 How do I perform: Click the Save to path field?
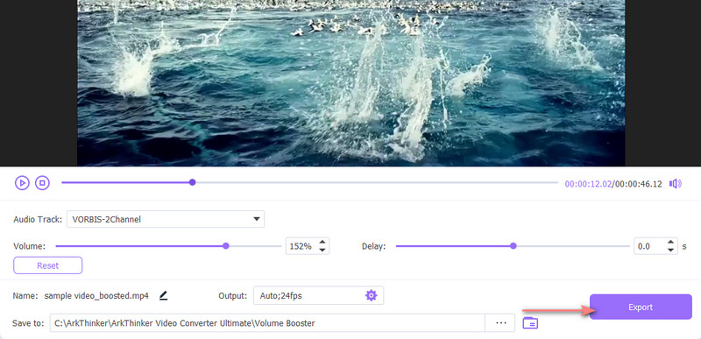[x=267, y=323]
